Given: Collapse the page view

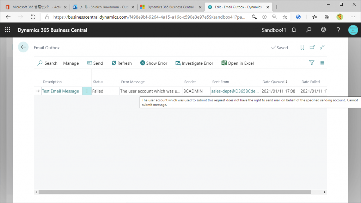Looking at the screenshot, I should (322, 47).
